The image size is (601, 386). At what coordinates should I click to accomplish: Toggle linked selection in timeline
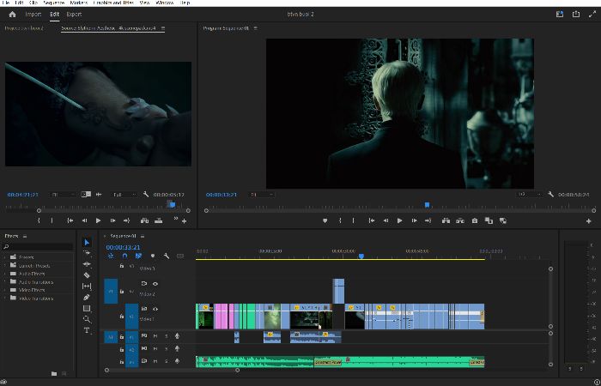tap(138, 256)
